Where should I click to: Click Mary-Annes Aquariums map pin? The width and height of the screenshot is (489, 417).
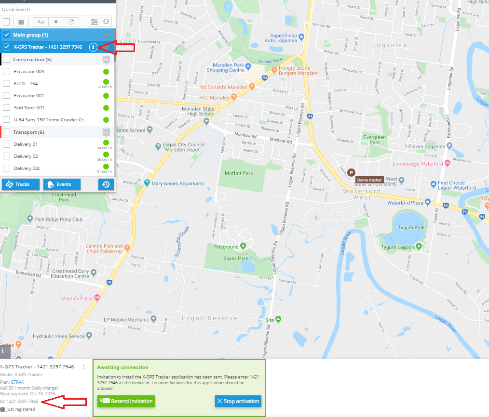147,183
